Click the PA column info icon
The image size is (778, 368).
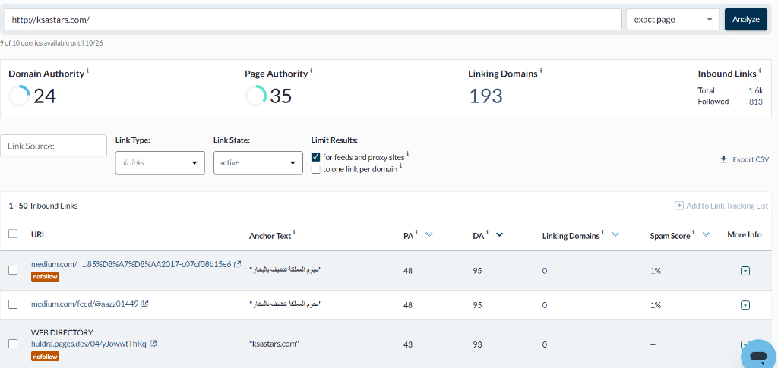click(x=417, y=232)
